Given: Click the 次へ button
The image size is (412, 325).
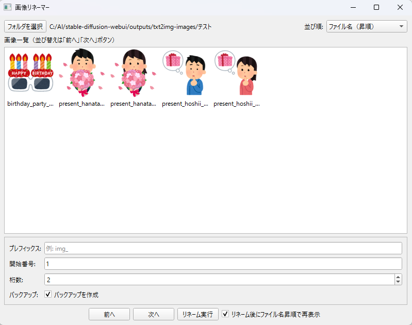Looking at the screenshot, I should point(154,314).
